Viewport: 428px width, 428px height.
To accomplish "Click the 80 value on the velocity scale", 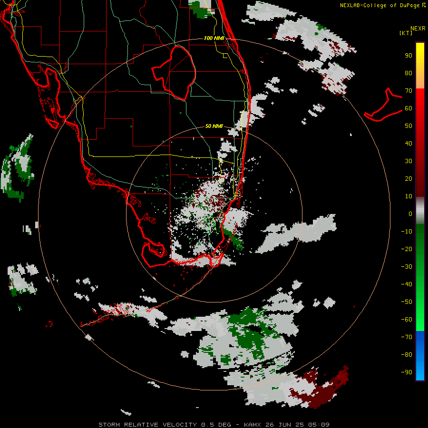I will 409,73.
